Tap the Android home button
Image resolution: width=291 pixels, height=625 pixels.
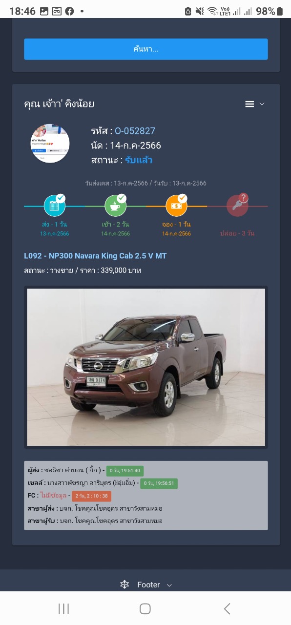[145, 608]
